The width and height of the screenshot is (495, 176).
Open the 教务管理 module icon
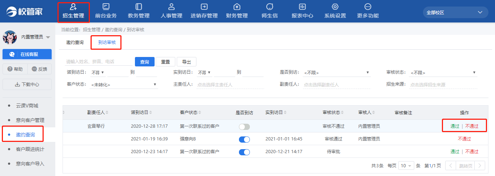coord(139,7)
